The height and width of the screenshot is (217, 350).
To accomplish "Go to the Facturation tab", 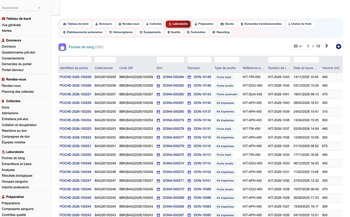I will (196, 32).
